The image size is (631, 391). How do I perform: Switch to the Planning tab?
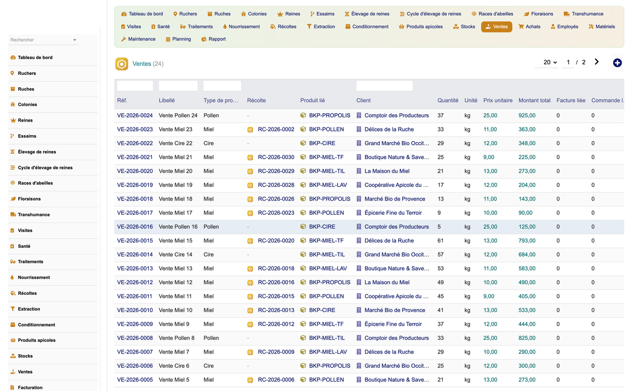178,39
